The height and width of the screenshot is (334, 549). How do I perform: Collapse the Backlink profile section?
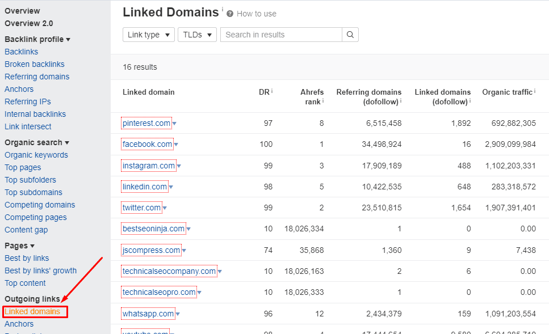point(37,39)
